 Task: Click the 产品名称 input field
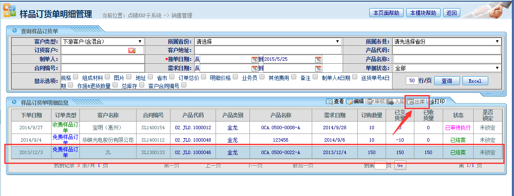tap(447, 59)
